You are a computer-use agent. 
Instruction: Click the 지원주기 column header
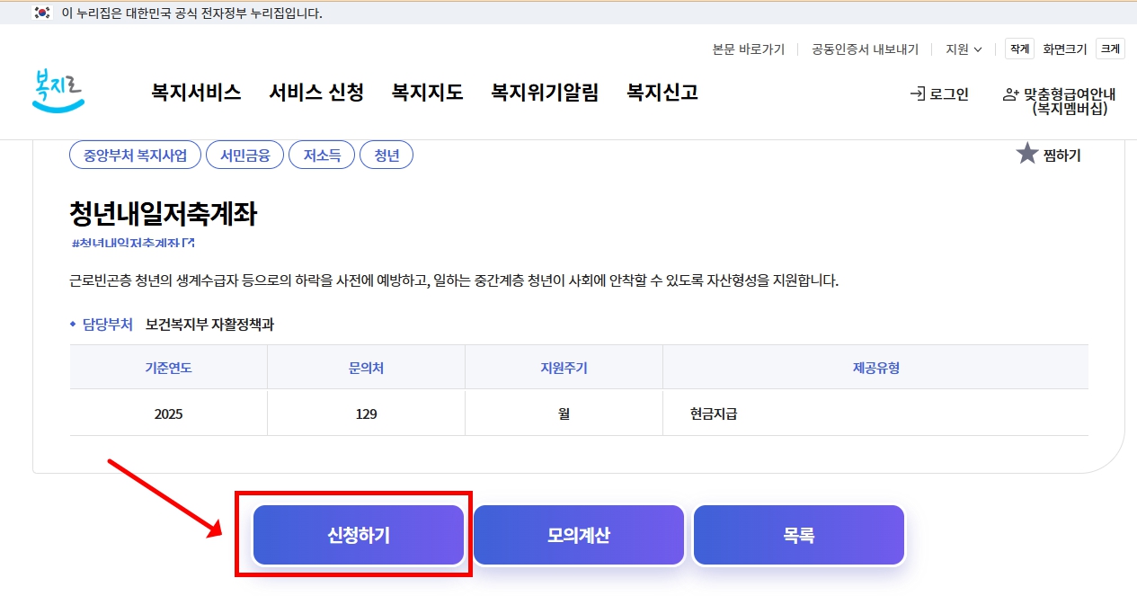tap(564, 368)
